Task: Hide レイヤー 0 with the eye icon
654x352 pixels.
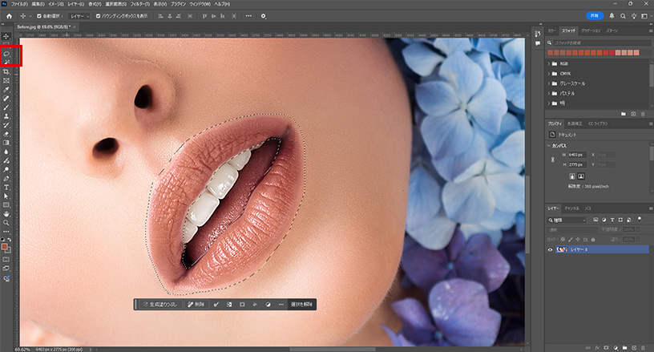Action: click(x=551, y=249)
